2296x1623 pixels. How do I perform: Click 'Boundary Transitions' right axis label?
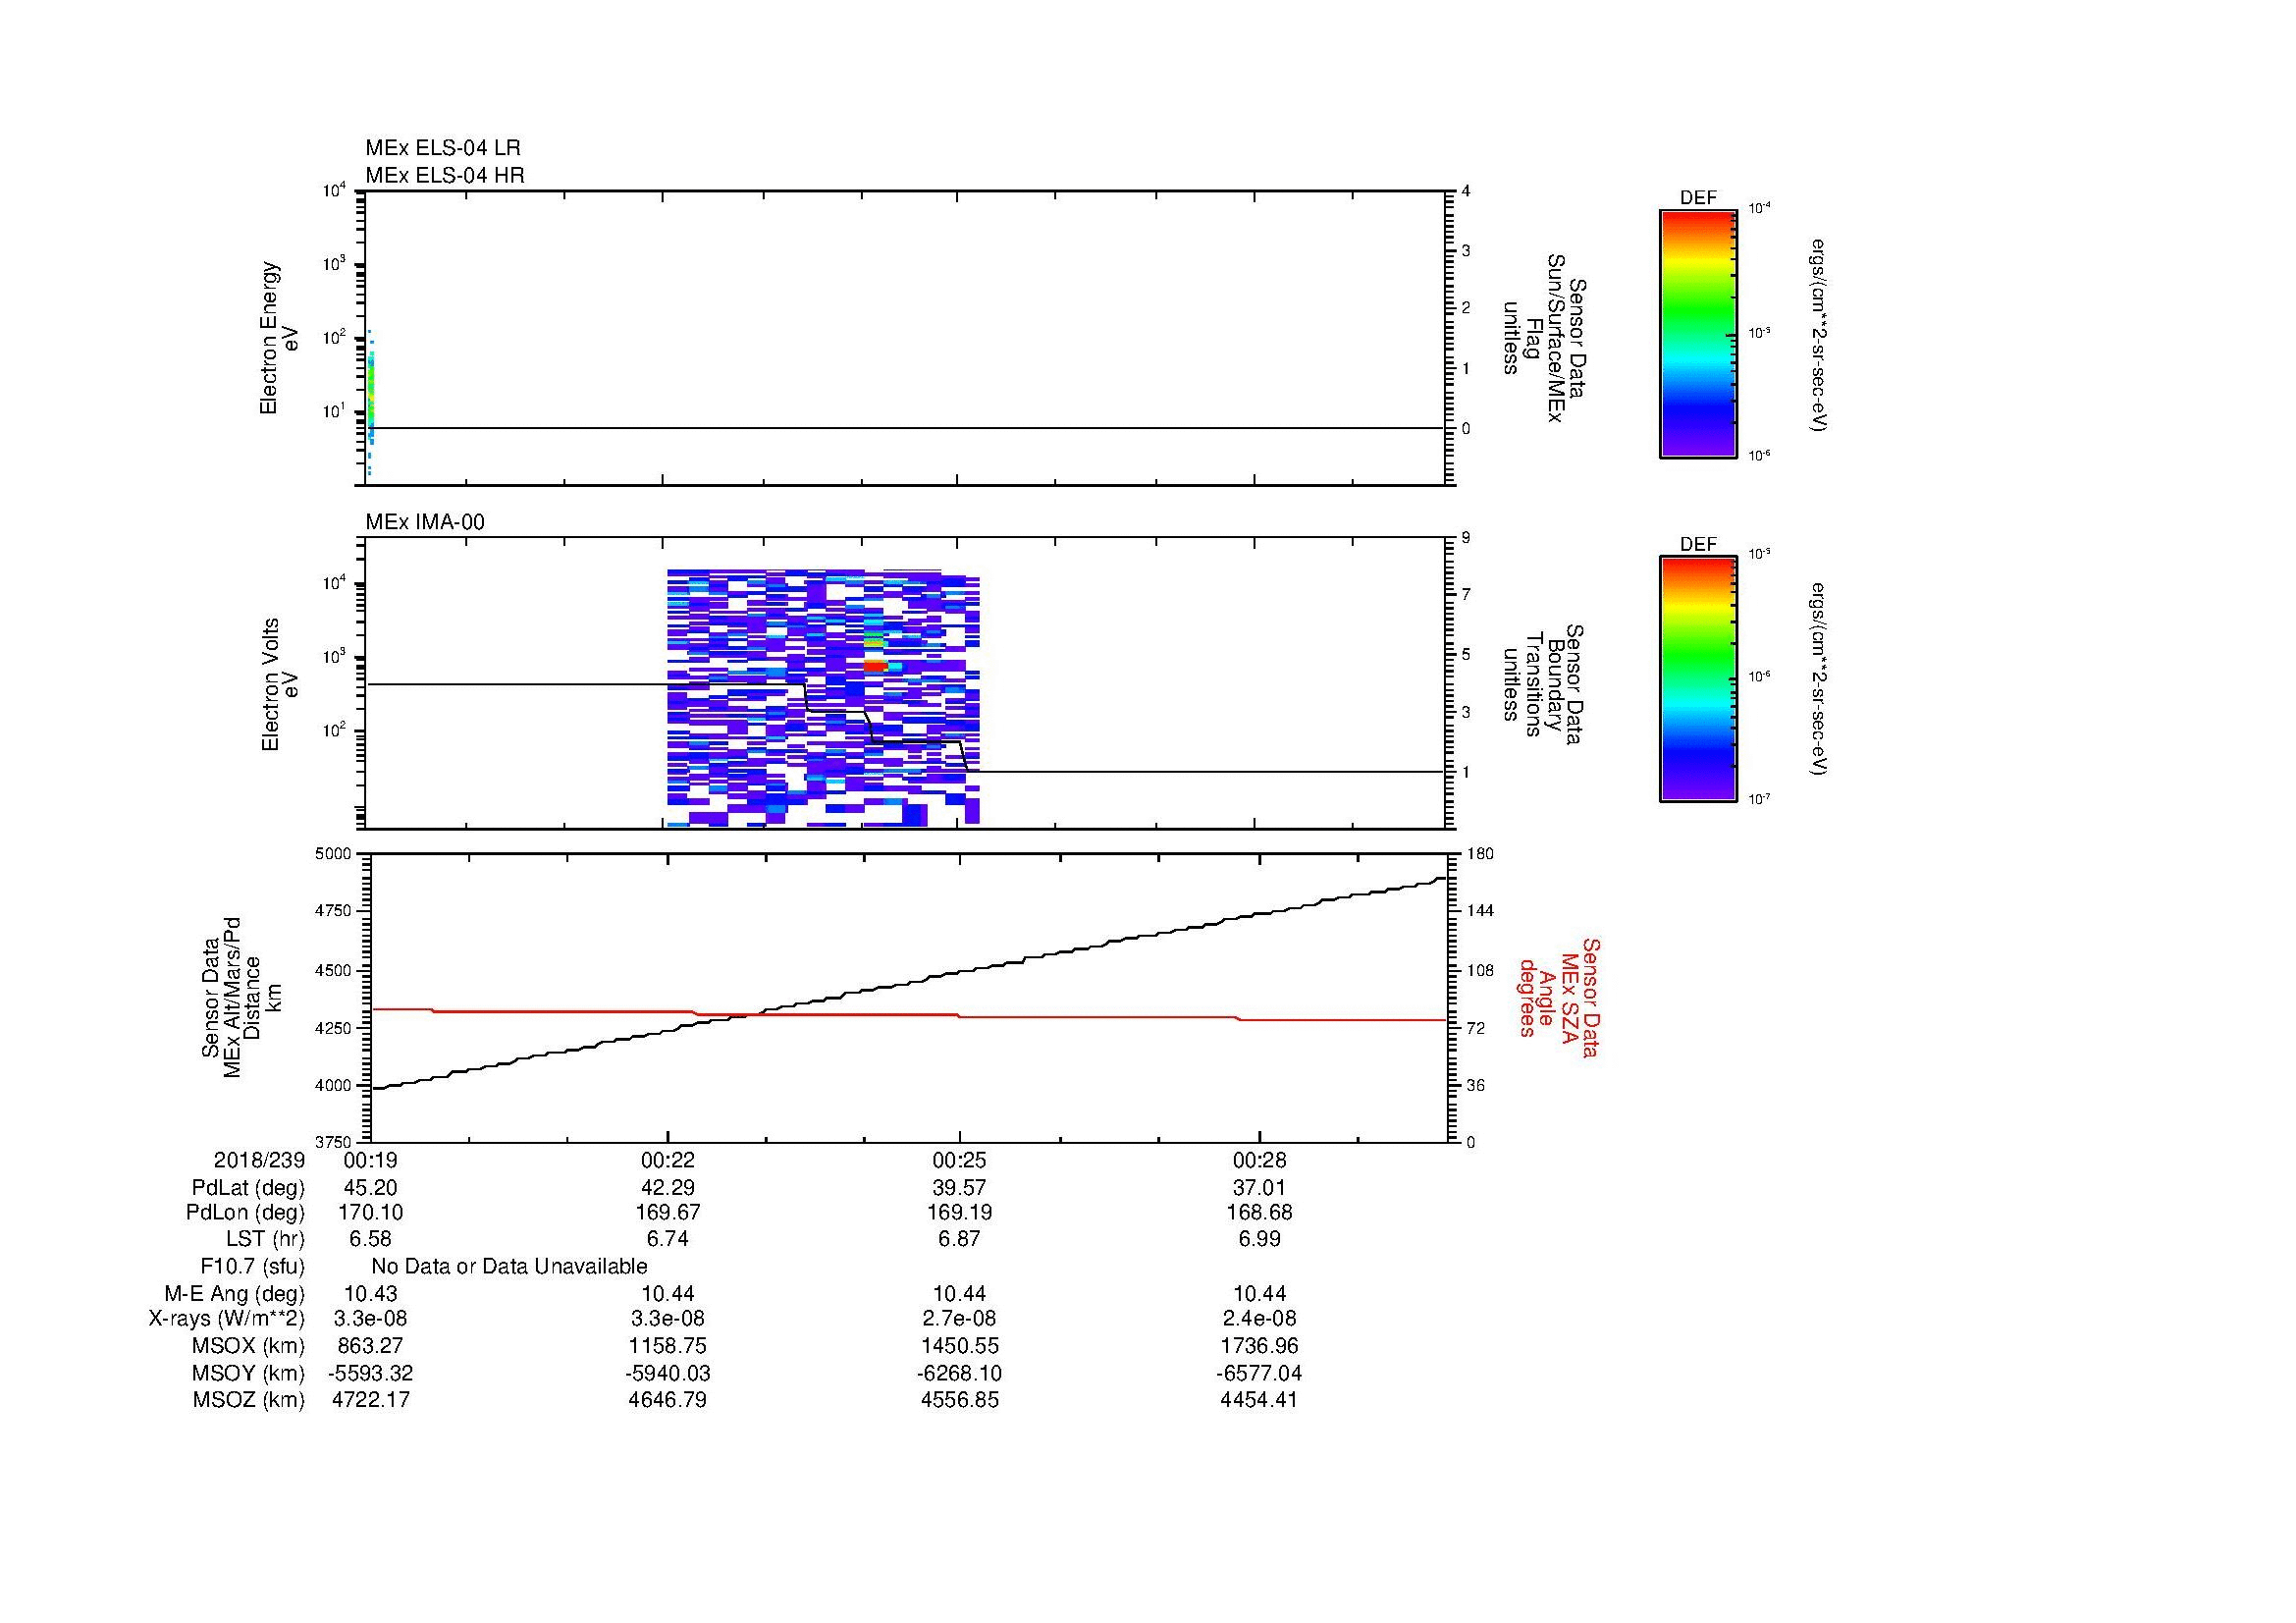point(1545,685)
